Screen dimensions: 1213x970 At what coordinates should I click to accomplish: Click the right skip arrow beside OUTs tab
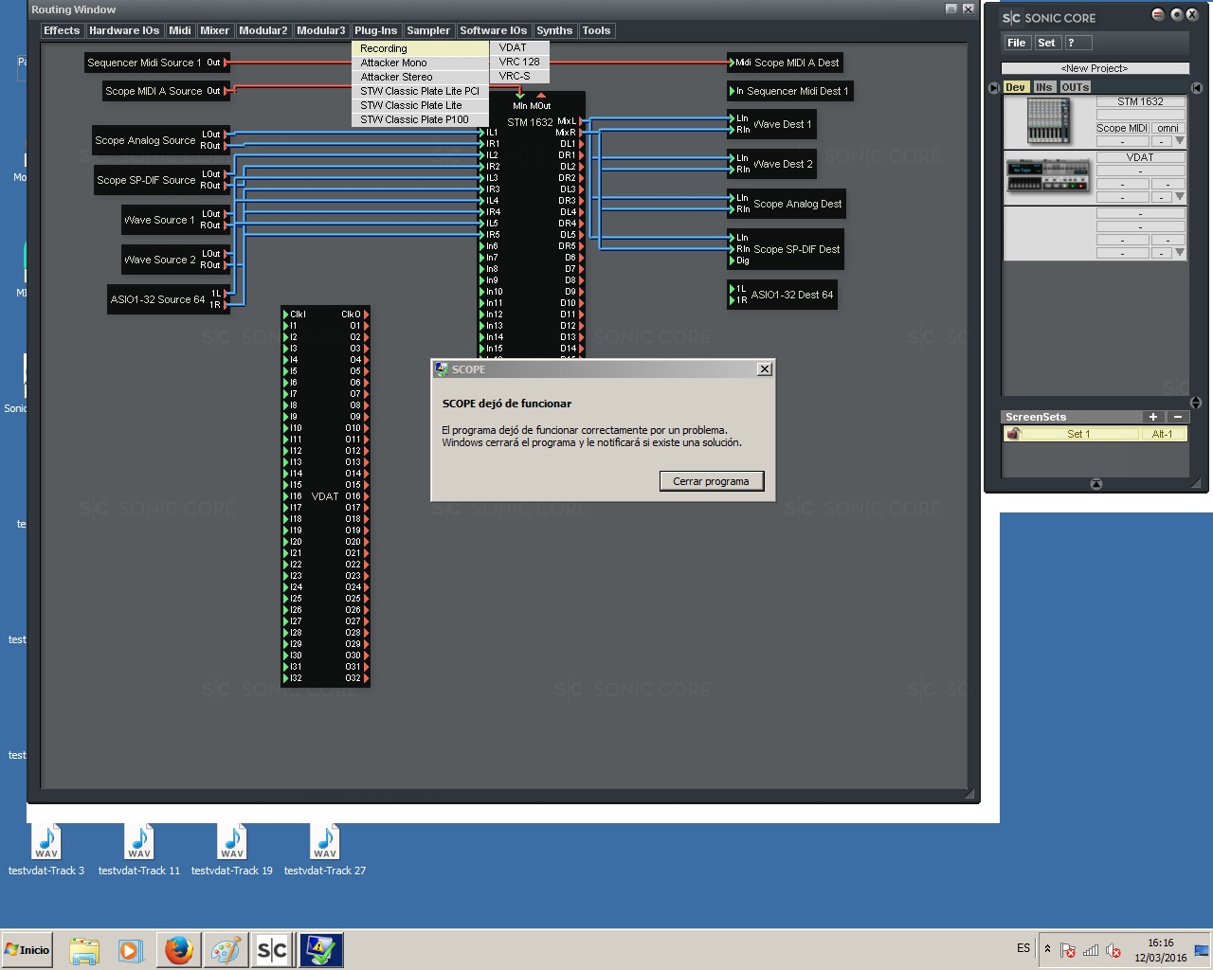pyautogui.click(x=1197, y=87)
